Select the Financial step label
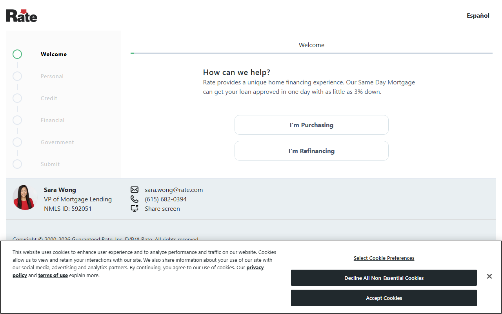 [53, 120]
